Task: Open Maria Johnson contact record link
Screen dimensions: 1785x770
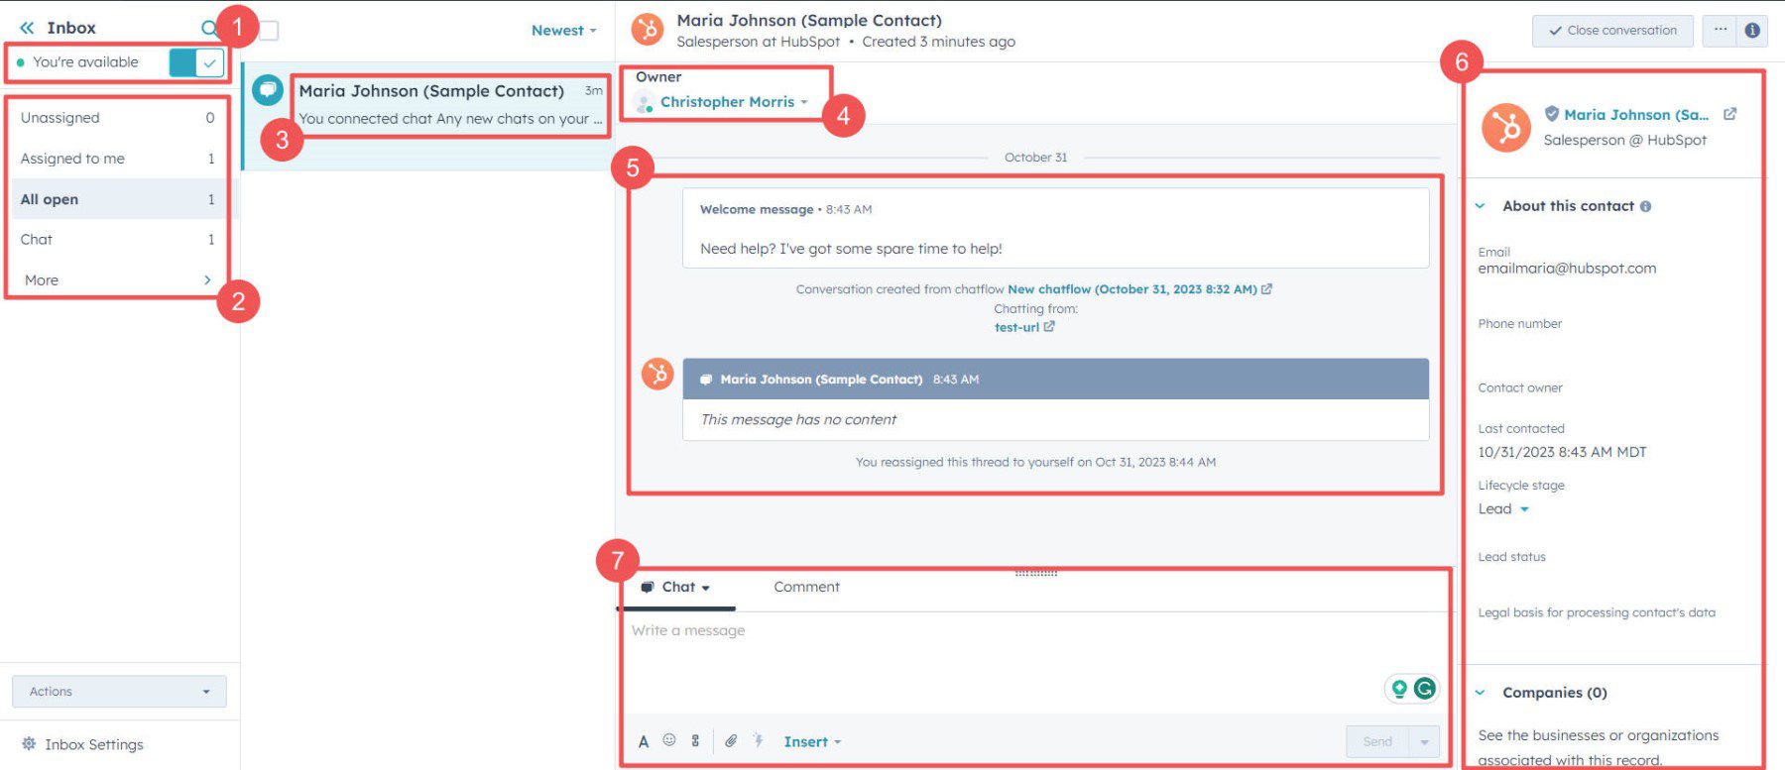Action: pyautogui.click(x=1636, y=115)
